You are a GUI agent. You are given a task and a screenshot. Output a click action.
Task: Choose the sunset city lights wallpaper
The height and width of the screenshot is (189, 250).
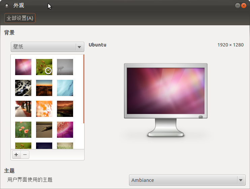(x=44, y=88)
